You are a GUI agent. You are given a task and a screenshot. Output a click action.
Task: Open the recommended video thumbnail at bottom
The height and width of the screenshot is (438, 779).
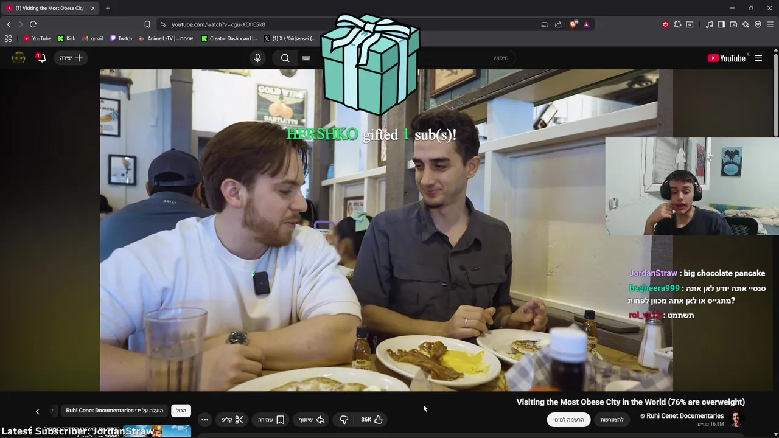(157, 431)
